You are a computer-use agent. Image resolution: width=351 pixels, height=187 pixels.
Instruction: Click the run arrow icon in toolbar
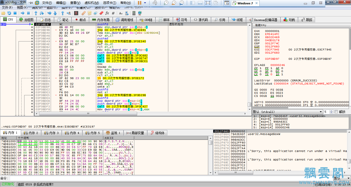point(23,13)
